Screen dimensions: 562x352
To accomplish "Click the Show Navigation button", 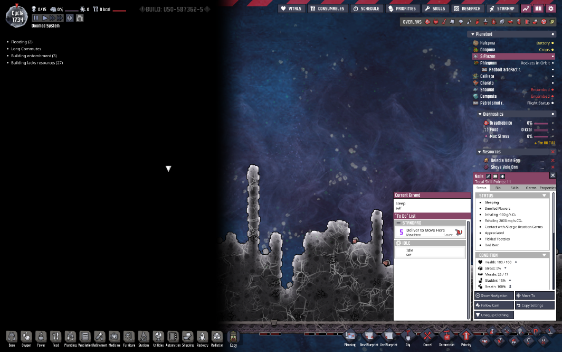I will (493, 295).
